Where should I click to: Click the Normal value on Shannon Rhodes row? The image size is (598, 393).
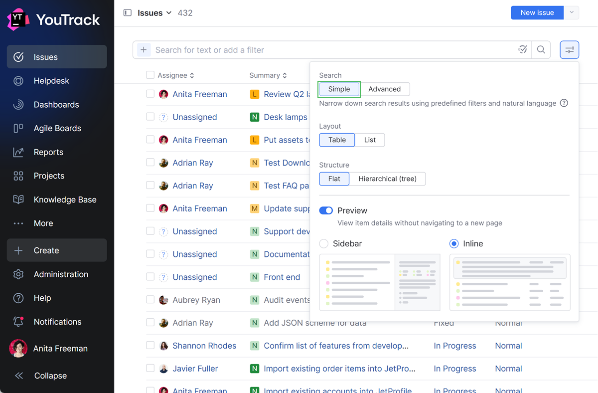point(508,346)
